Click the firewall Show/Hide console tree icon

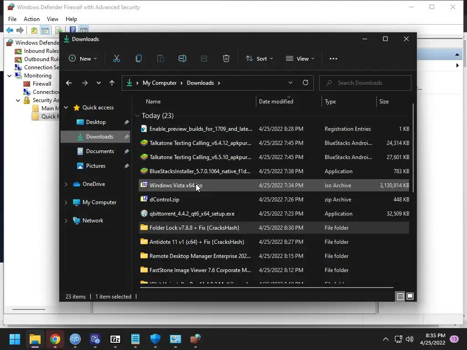pos(45,30)
